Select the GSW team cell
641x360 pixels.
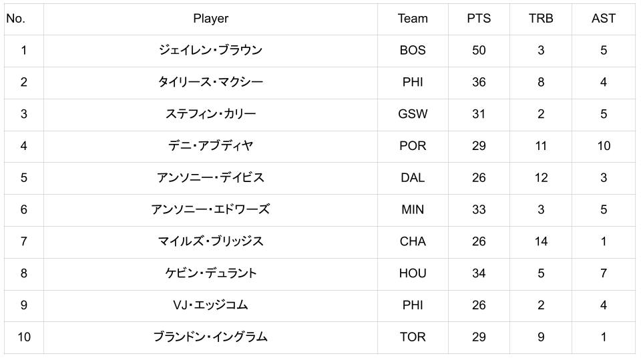coord(412,114)
